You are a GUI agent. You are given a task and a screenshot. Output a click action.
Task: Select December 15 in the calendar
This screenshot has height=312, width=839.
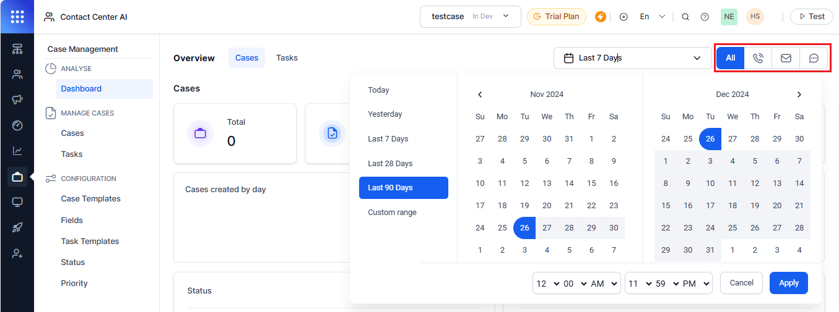666,205
